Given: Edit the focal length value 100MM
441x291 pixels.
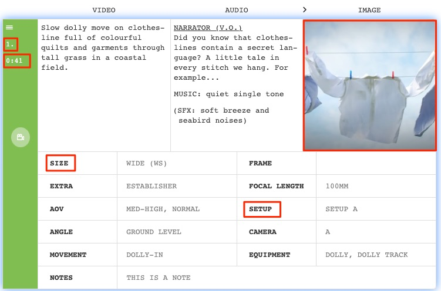Looking at the screenshot, I should [337, 186].
